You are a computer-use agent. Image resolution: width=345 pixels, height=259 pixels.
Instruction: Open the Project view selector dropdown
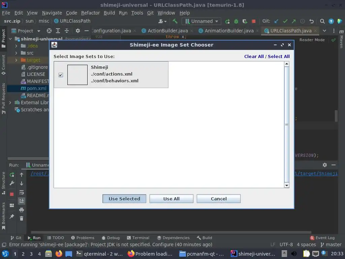(x=26, y=31)
